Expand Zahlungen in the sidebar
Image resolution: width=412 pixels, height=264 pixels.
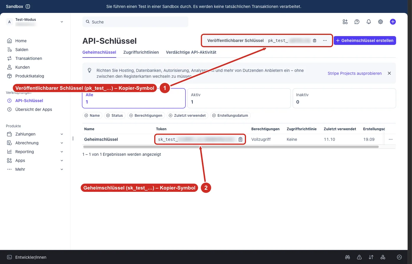tap(35, 134)
